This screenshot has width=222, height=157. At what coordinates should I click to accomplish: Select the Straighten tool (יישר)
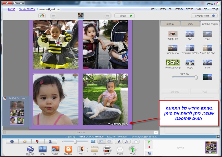(x=190, y=34)
